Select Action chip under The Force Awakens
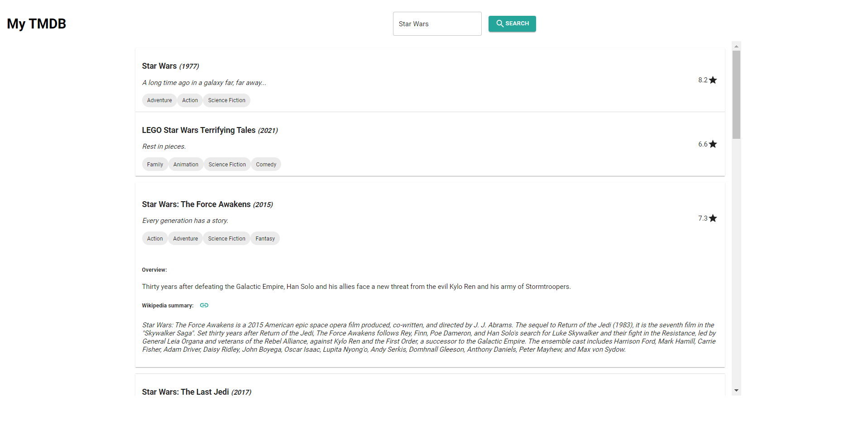The height and width of the screenshot is (425, 858). pos(155,239)
